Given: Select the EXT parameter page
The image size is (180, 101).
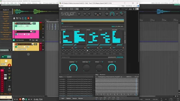Looking at the screenshot, I should (122, 26).
